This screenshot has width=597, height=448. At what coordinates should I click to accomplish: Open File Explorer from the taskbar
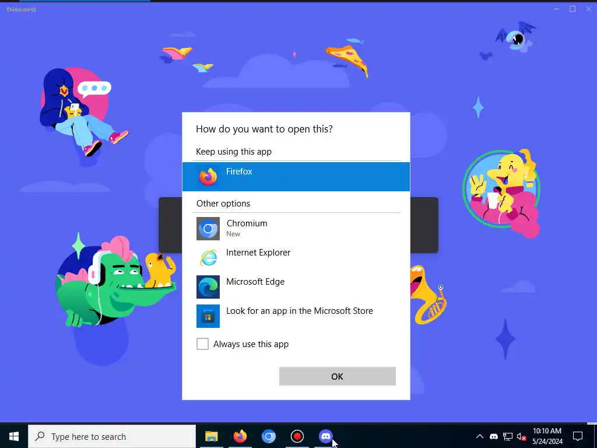pyautogui.click(x=211, y=436)
